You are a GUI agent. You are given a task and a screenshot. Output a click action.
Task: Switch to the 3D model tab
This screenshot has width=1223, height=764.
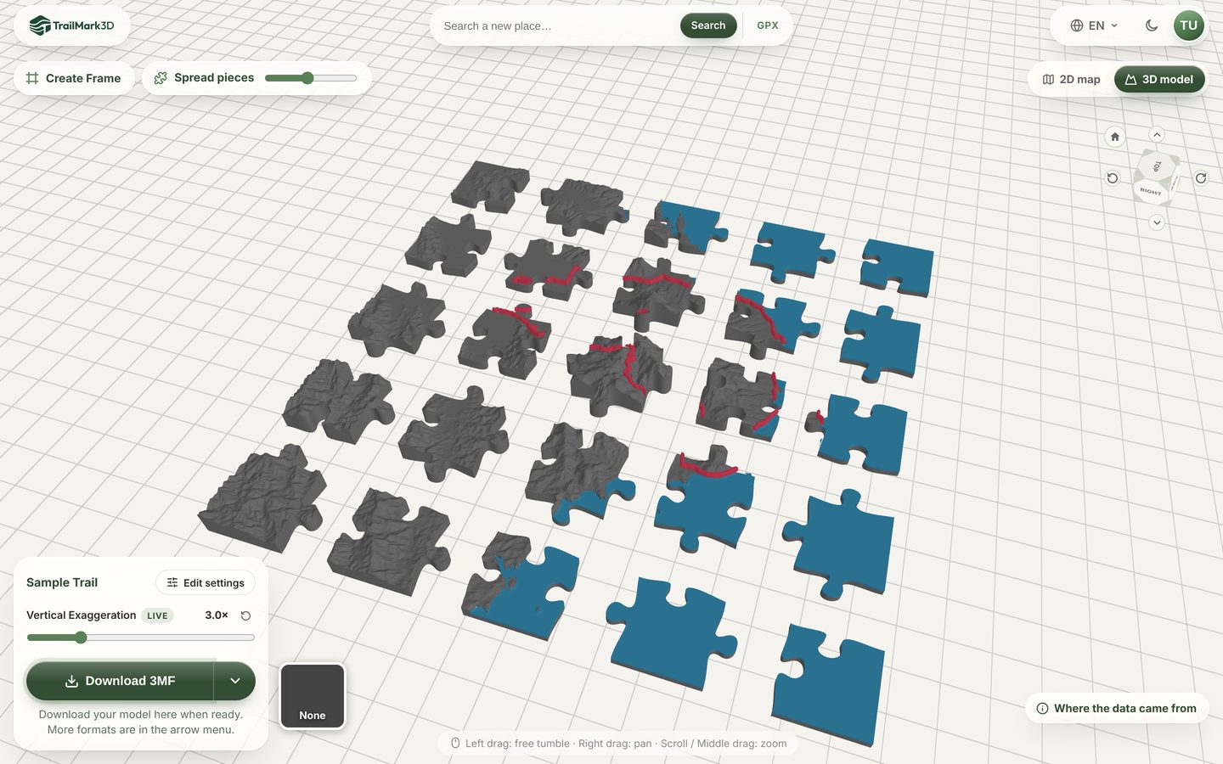coord(1159,79)
